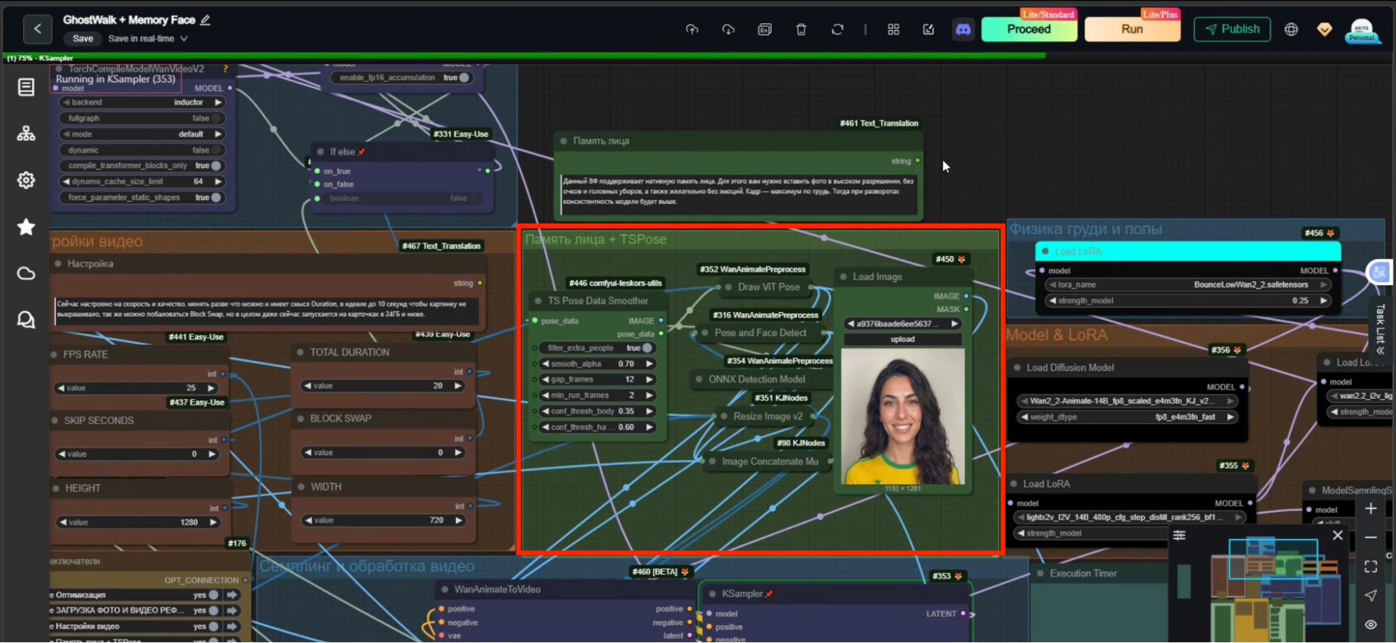The image size is (1396, 643).
Task: Click the Run button
Action: coord(1132,29)
